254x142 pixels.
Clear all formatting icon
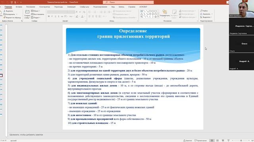point(84,12)
